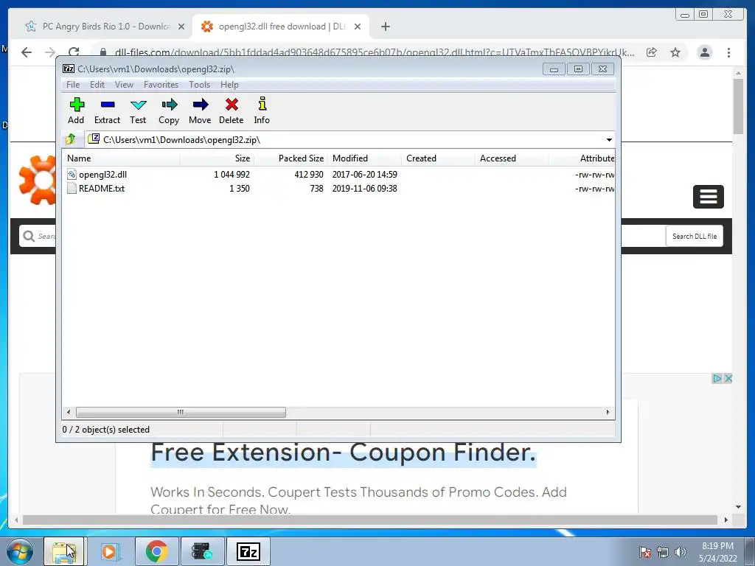This screenshot has height=566, width=755.
Task: Select the Move toolbar icon
Action: (200, 111)
